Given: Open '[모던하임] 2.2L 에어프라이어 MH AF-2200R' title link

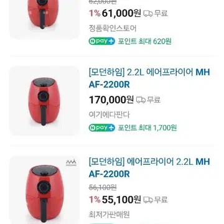Looking at the screenshot, I should [x=149, y=78].
